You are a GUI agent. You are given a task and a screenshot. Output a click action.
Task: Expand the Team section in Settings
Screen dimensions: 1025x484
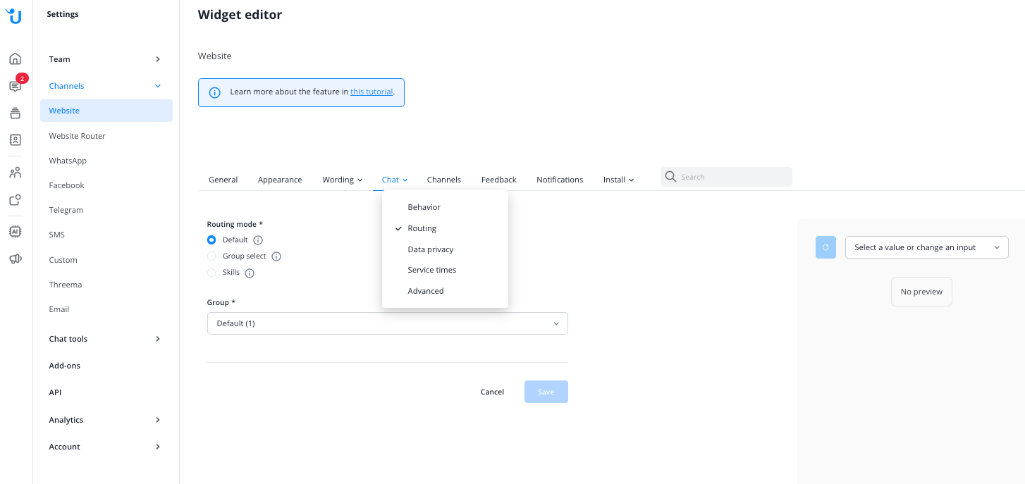[x=105, y=59]
